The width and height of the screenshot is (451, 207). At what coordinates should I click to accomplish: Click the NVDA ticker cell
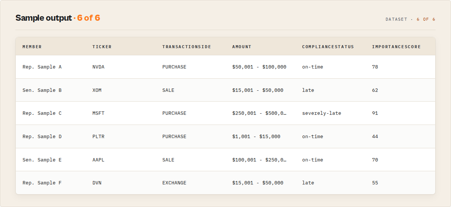pyautogui.click(x=98, y=67)
